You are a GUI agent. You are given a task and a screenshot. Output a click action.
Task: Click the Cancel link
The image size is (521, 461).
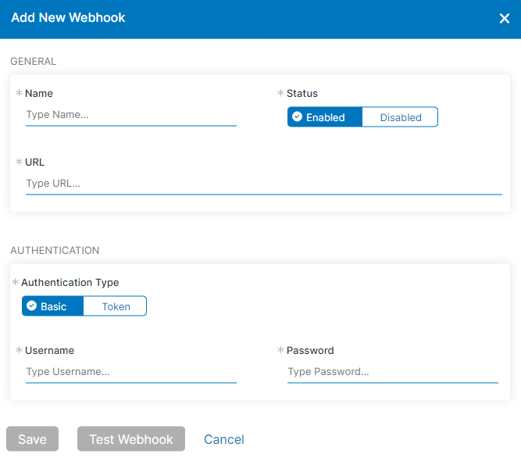pos(224,439)
